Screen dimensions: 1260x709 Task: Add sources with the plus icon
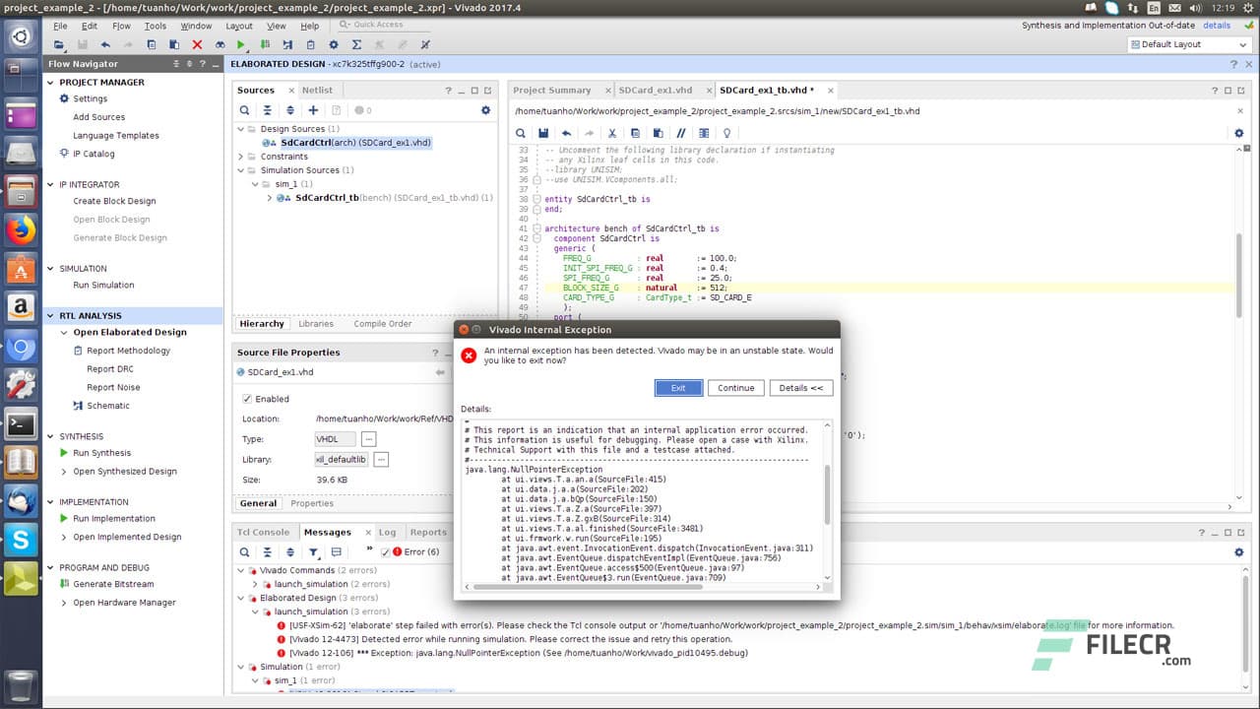313,110
